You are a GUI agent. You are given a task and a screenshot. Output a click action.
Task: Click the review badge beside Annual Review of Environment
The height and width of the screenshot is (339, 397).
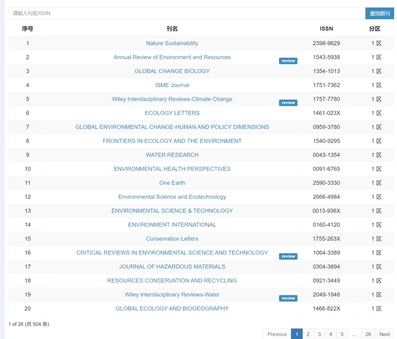[288, 61]
